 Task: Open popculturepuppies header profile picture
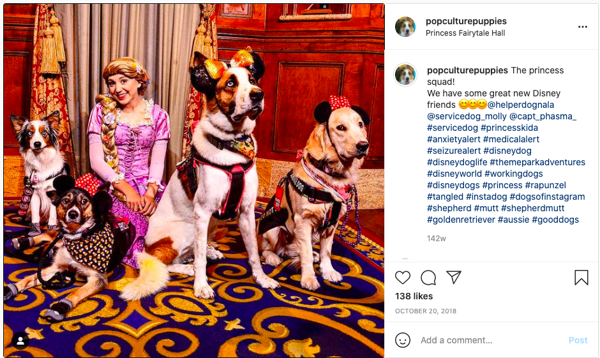[405, 27]
